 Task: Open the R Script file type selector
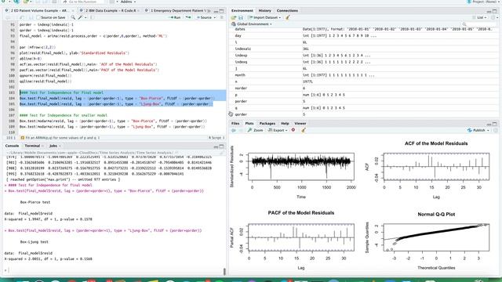pos(216,138)
